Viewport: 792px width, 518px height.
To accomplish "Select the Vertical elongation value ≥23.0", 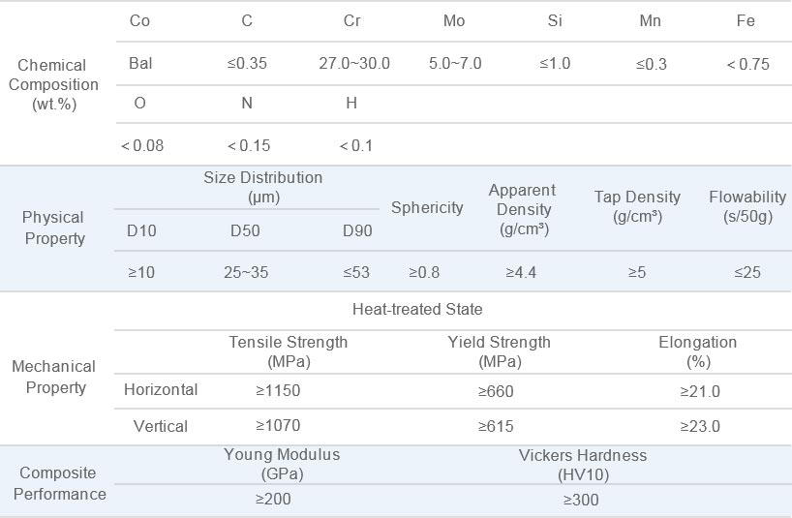I will pyautogui.click(x=700, y=426).
